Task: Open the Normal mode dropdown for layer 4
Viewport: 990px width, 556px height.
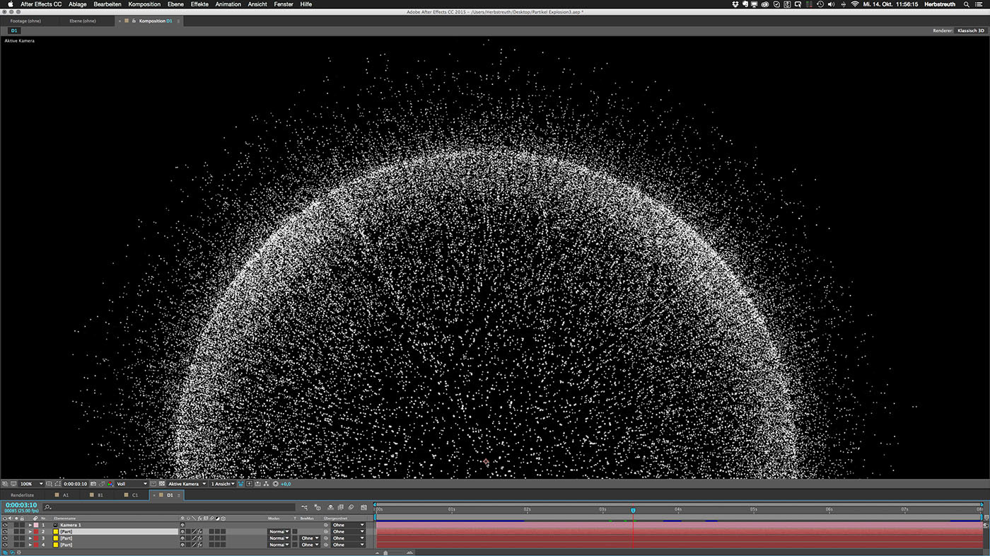Action: [279, 545]
